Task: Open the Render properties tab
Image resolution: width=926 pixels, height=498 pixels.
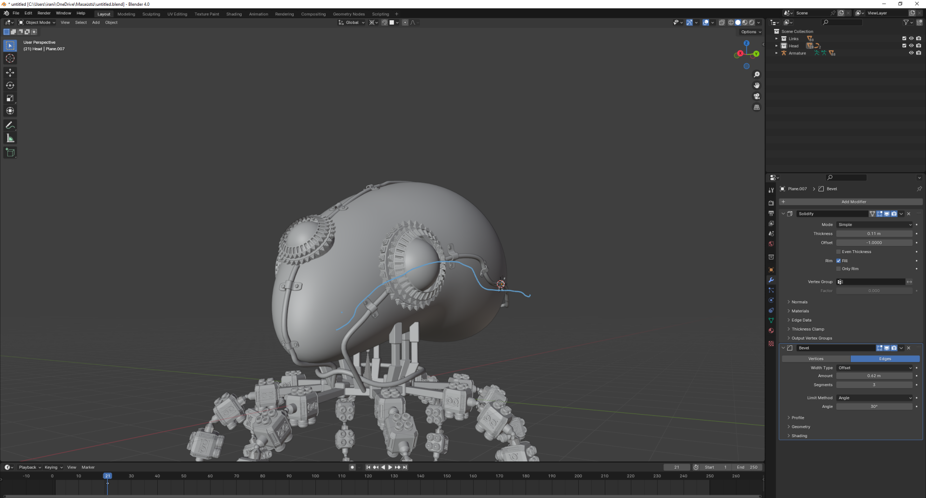Action: click(x=771, y=203)
